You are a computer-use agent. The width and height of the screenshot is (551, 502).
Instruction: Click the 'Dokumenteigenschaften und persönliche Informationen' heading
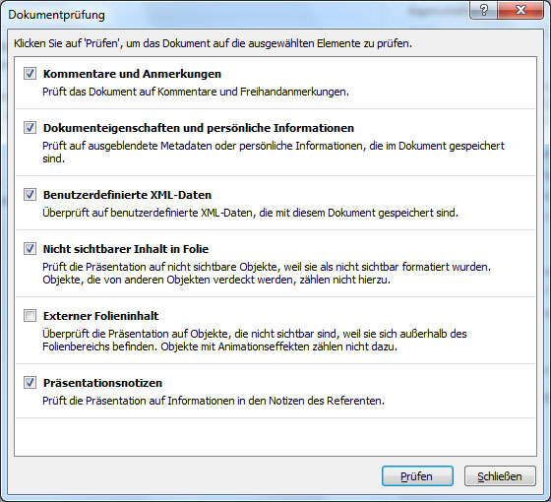pyautogui.click(x=199, y=128)
